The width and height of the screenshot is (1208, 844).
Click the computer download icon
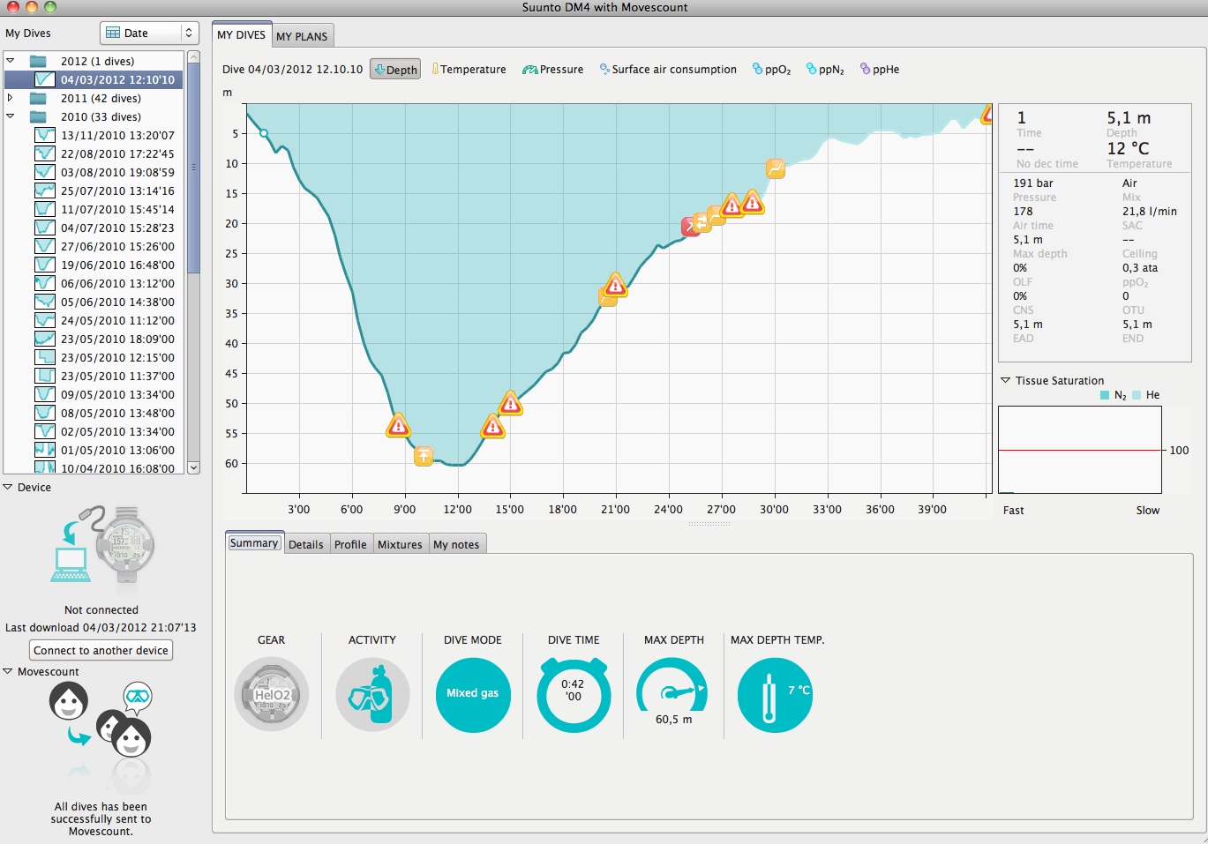click(70, 552)
